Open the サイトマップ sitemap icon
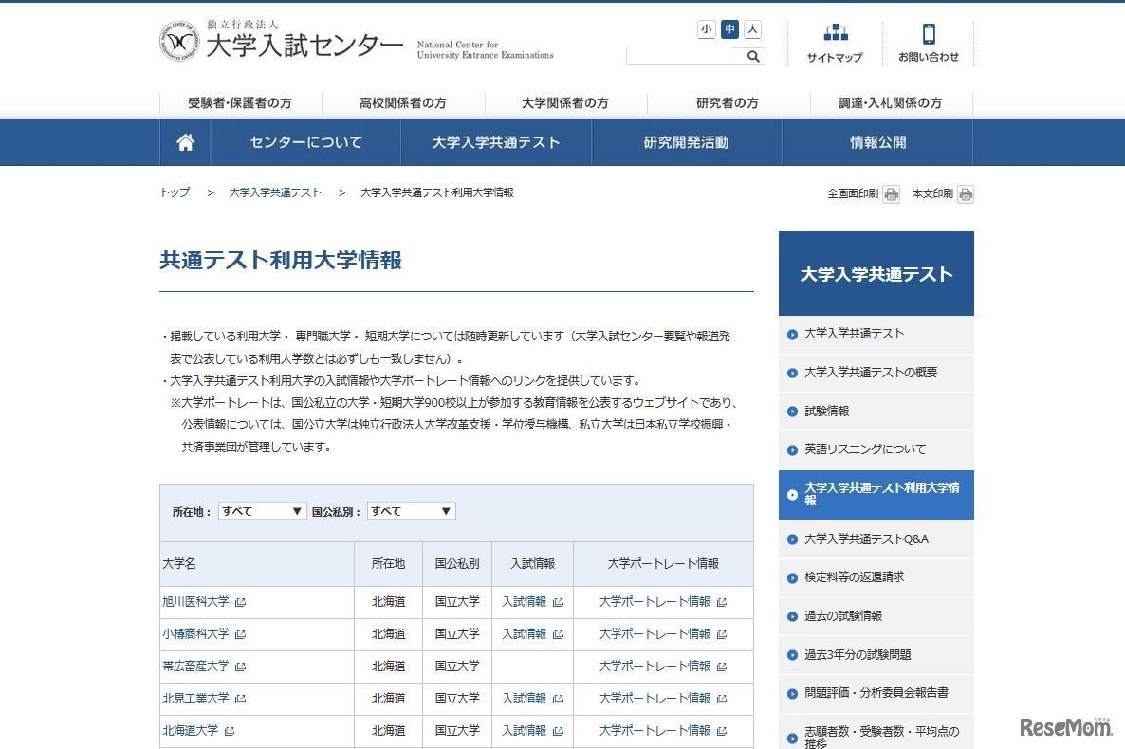Screen dimensions: 1125x749 (x=835, y=41)
